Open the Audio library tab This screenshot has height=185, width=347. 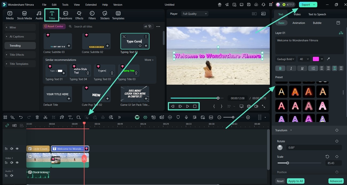coord(39,15)
